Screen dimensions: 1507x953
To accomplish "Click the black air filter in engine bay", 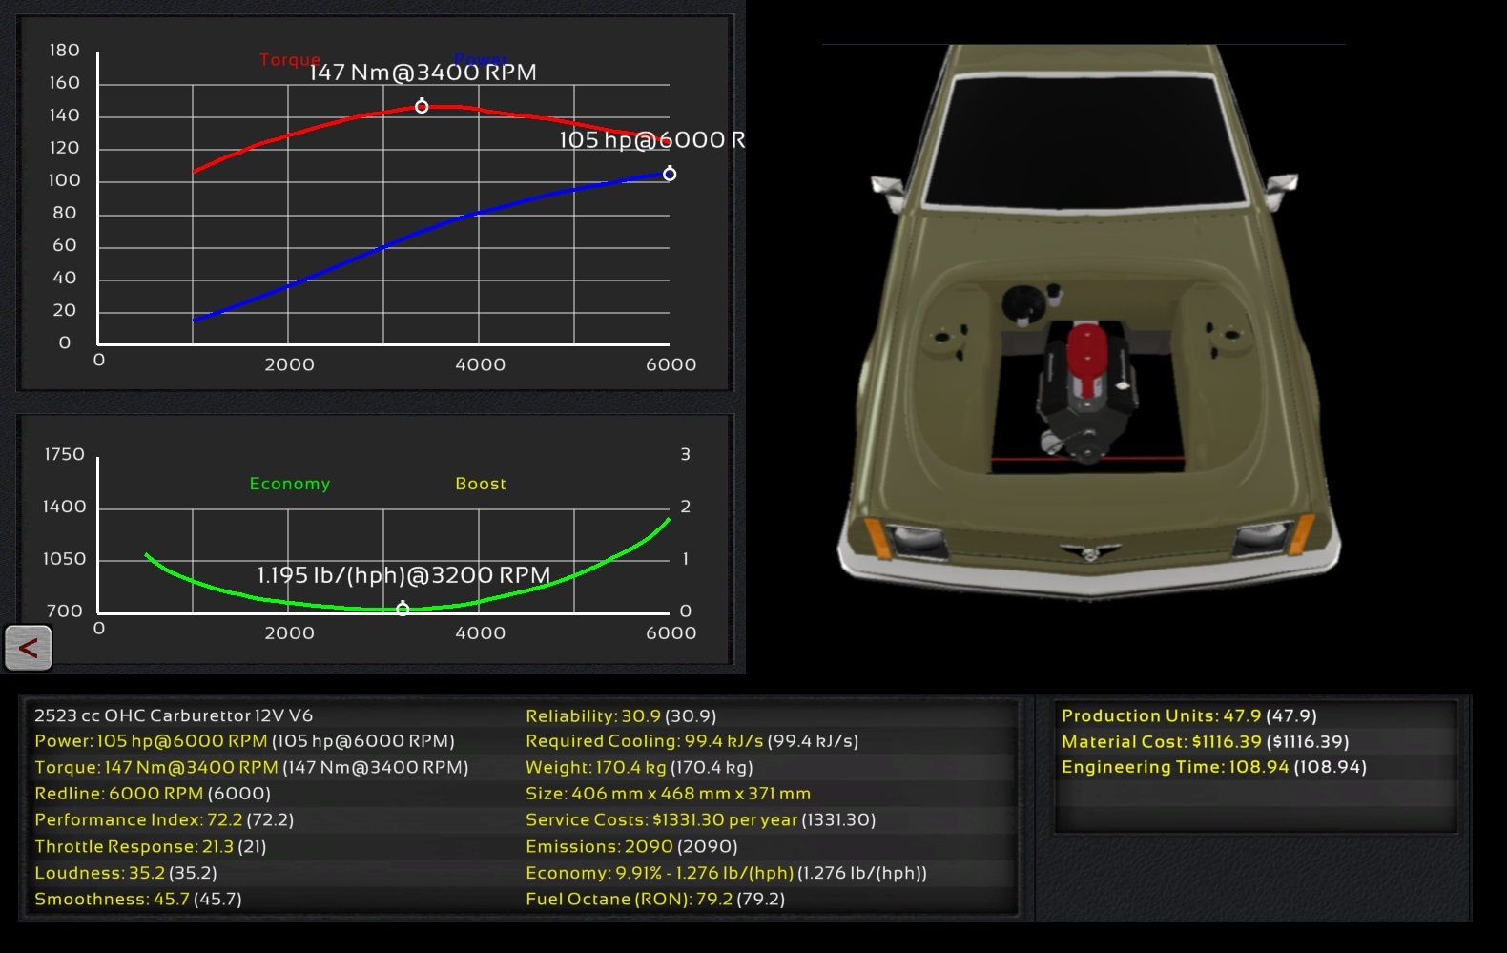I will click(1029, 303).
